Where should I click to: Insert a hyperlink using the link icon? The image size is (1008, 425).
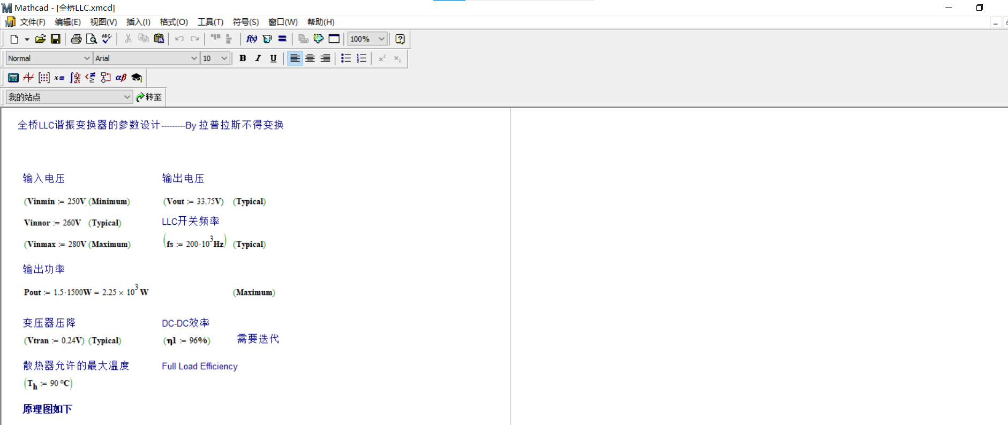303,39
